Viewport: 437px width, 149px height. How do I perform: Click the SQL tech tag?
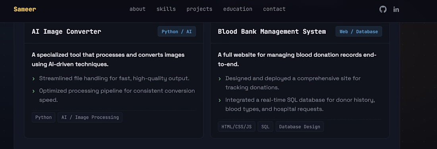(265, 126)
